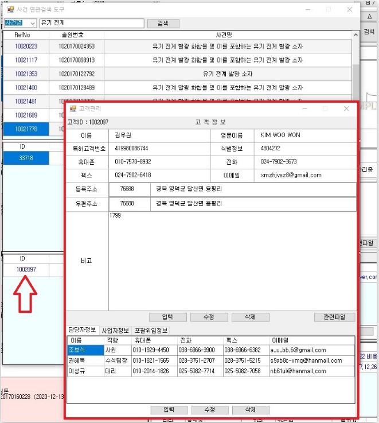This screenshot has width=379, height=423.
Task: Minimize the 사건 연관검색 도구 window
Action: tap(308, 9)
